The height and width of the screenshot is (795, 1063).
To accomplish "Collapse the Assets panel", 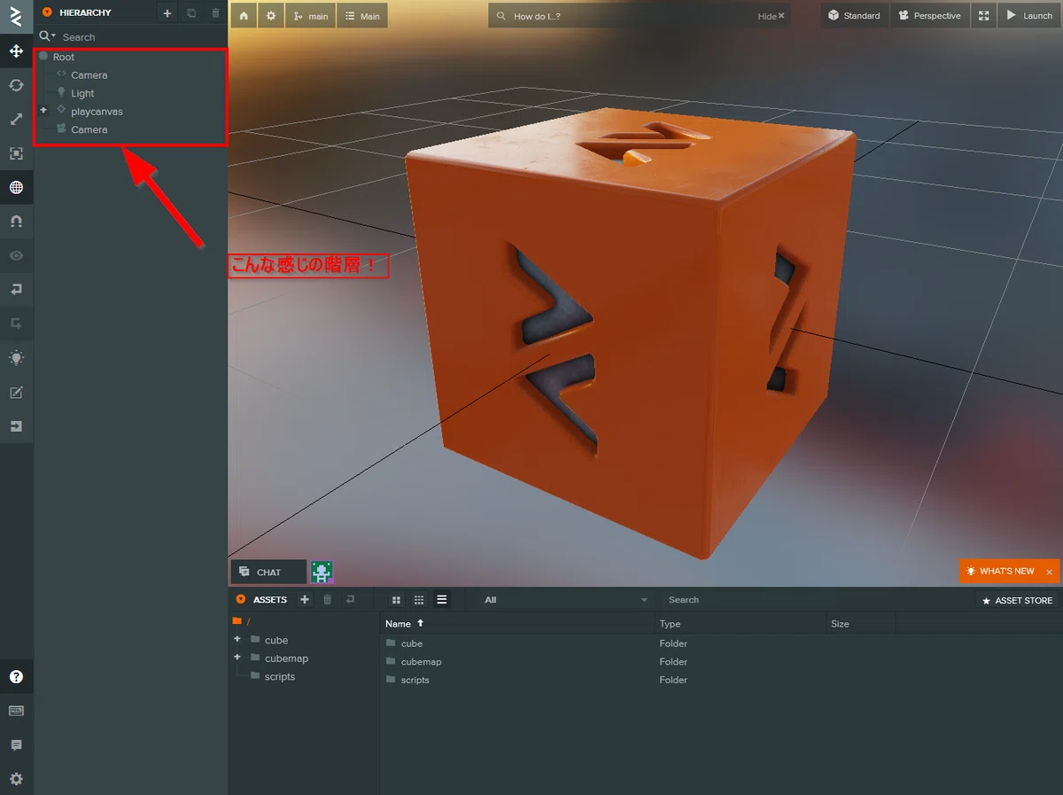I will [x=241, y=599].
